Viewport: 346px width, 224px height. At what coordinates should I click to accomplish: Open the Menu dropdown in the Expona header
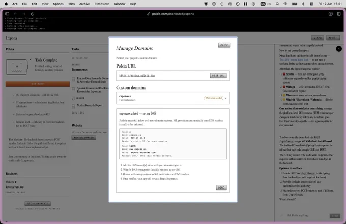[333, 38]
